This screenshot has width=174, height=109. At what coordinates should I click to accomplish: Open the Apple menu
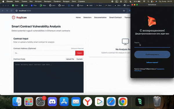coord(3,1)
